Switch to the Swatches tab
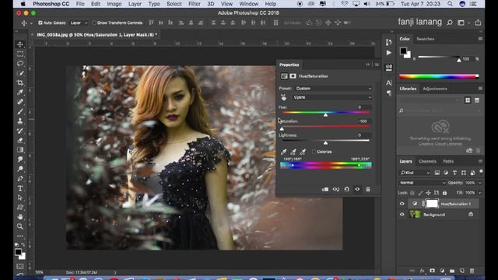The width and height of the screenshot is (498, 280). (425, 39)
